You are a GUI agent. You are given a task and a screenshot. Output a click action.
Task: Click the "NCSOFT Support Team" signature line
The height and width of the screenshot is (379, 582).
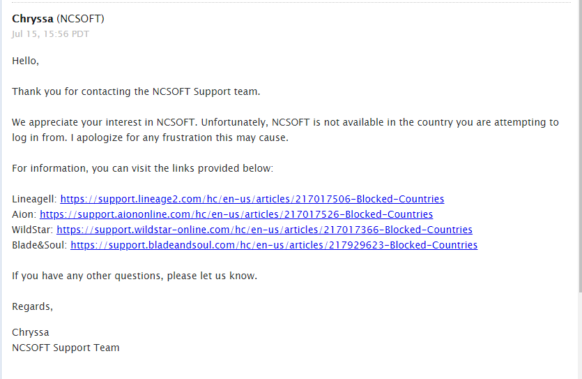[66, 348]
